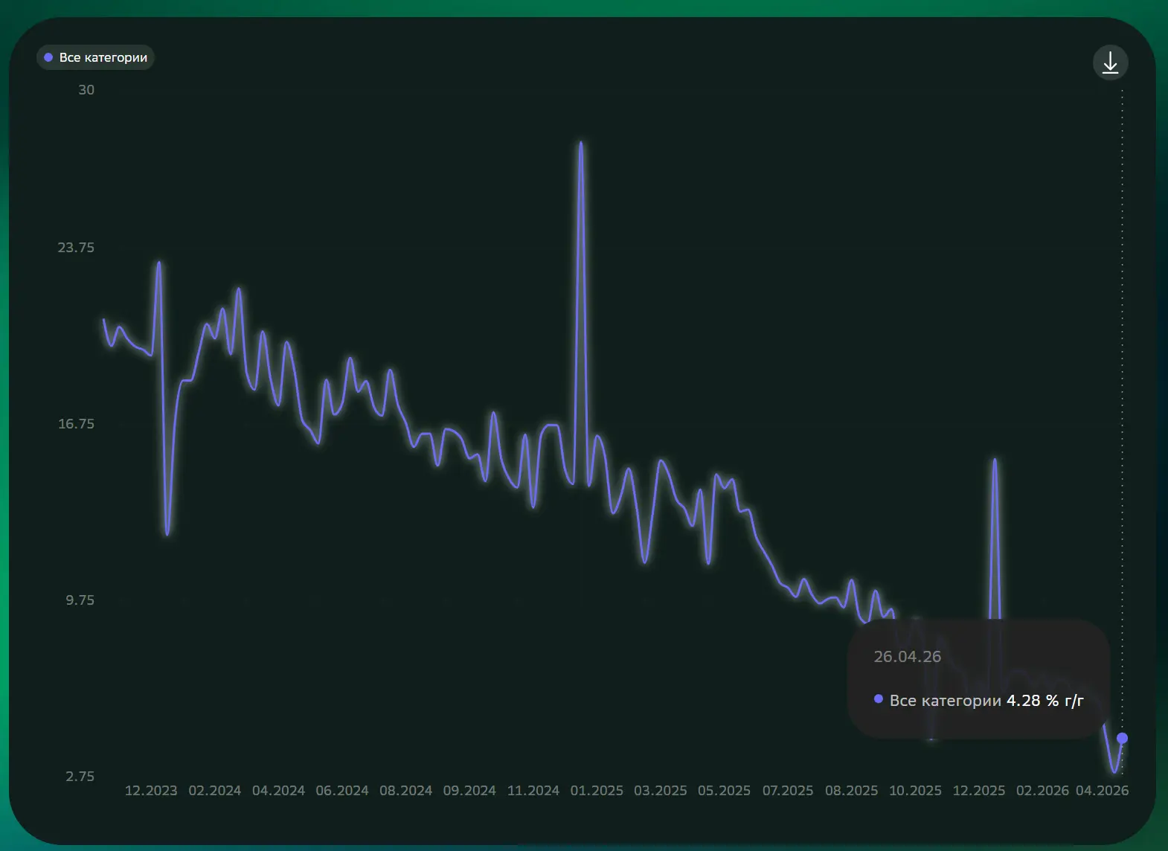Click the highlighted data point for 26.04.26
The image size is (1168, 851).
(x=1122, y=738)
